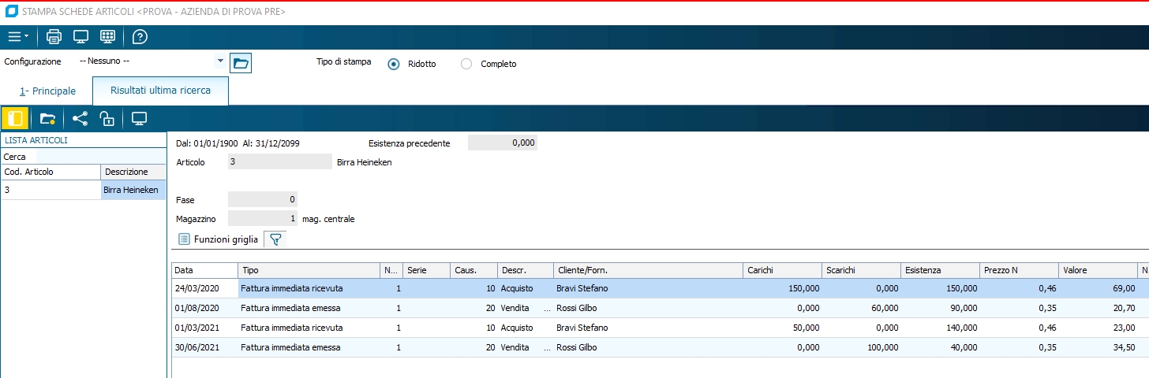Click the printer icon in top toolbar
This screenshot has height=378, width=1149.
[x=54, y=36]
